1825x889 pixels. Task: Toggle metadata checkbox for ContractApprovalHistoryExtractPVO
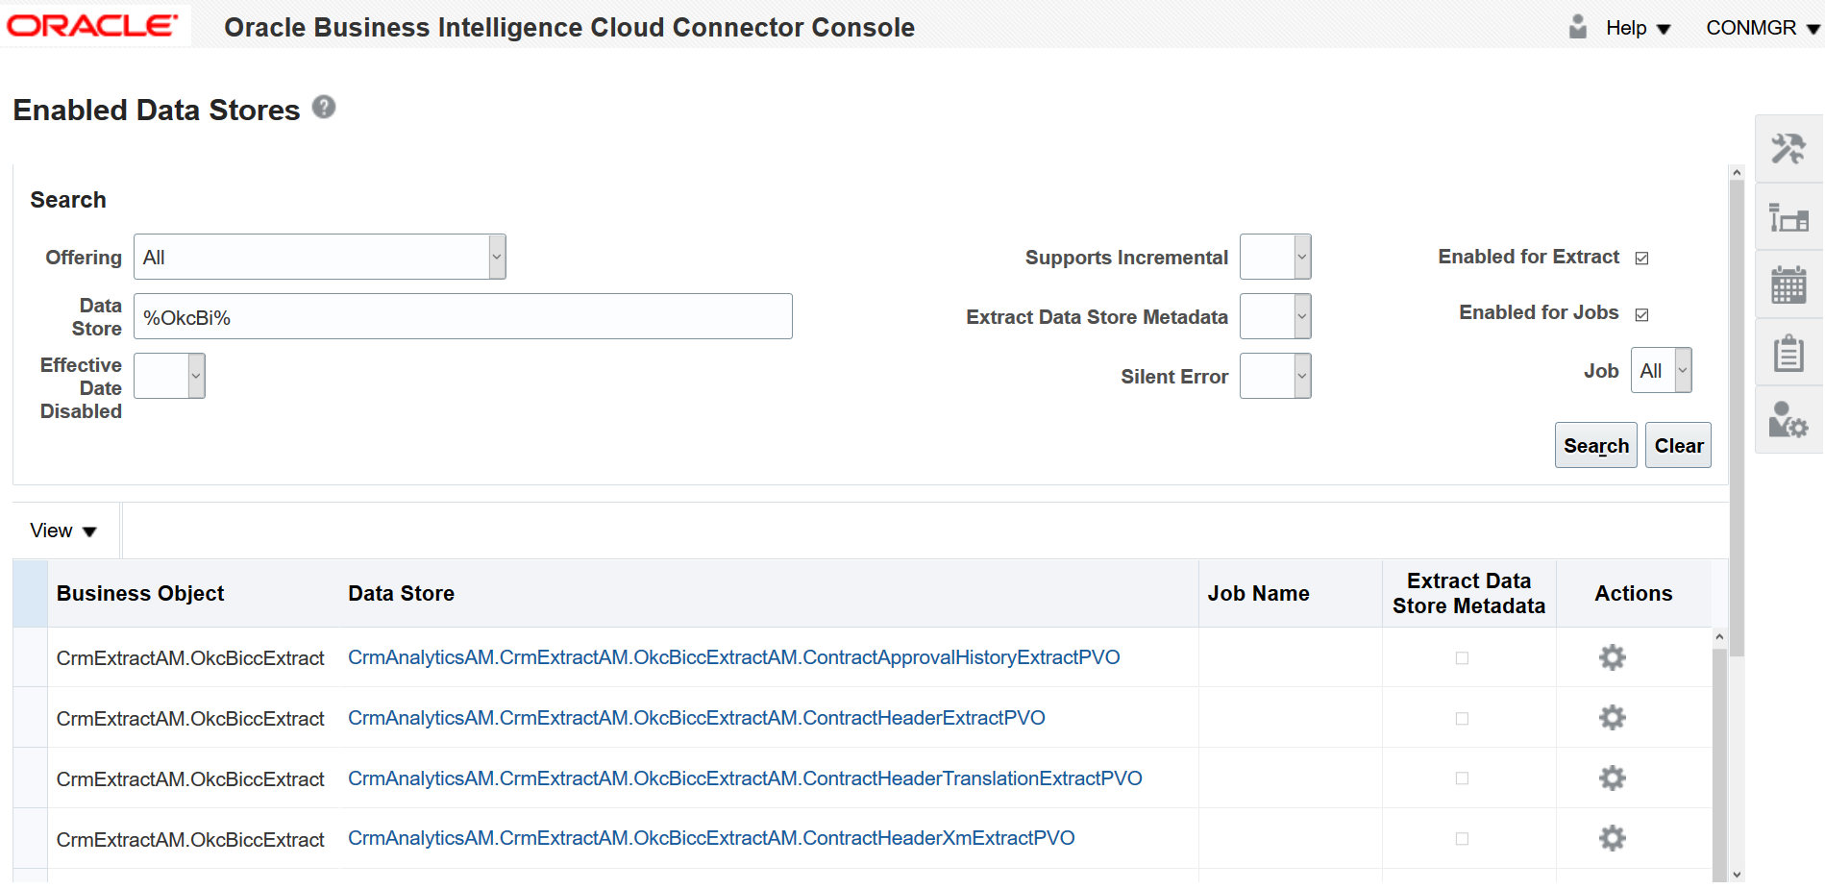click(x=1462, y=658)
